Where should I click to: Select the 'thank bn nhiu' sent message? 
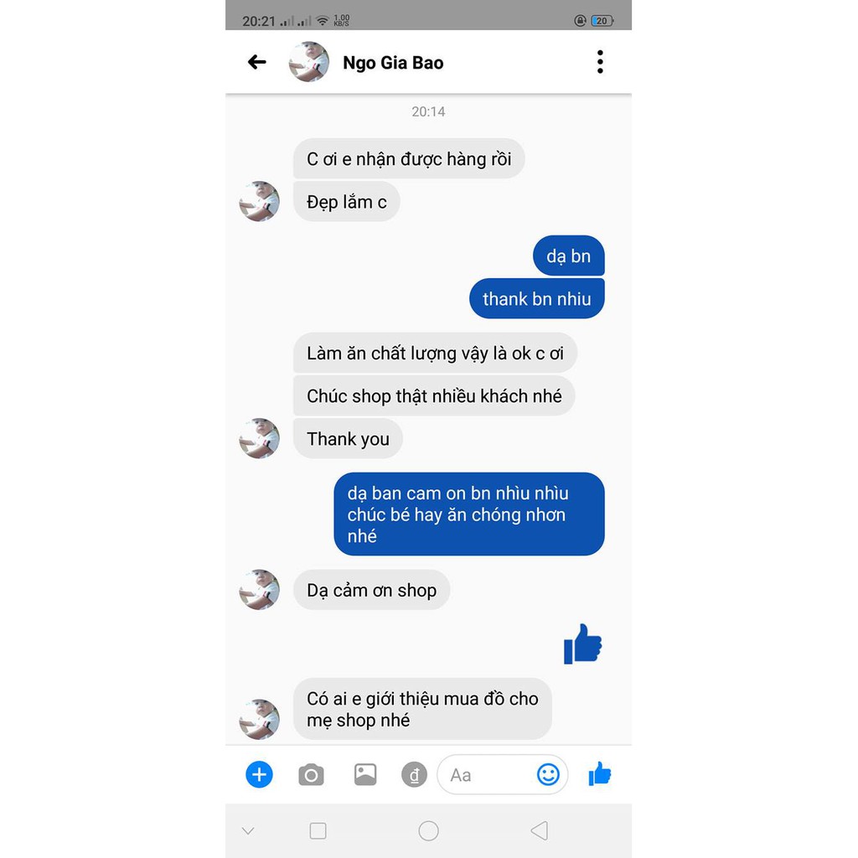537,299
